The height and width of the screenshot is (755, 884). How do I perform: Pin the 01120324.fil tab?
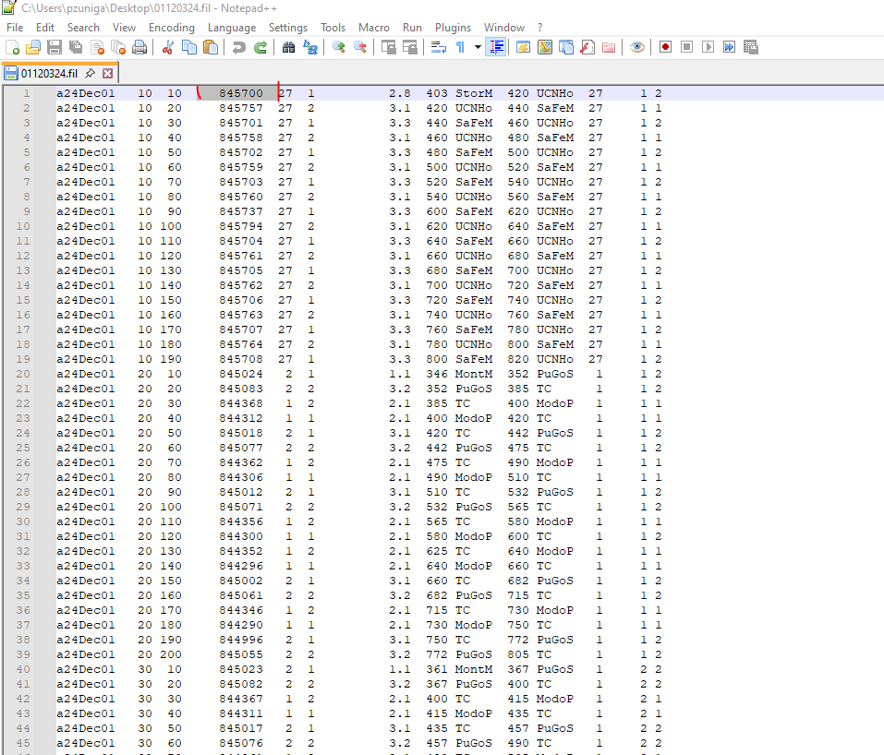(x=90, y=73)
